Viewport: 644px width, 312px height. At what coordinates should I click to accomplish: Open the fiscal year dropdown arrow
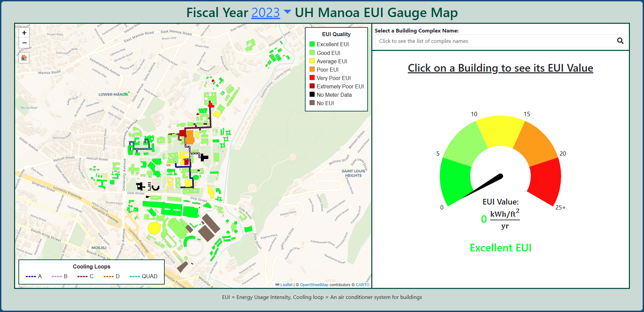pyautogui.click(x=287, y=12)
